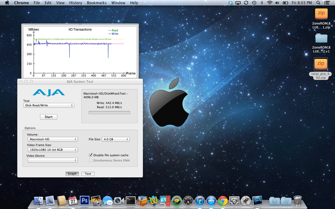Open Activity Monitor in the dock
335x209 pixels.
click(x=257, y=201)
